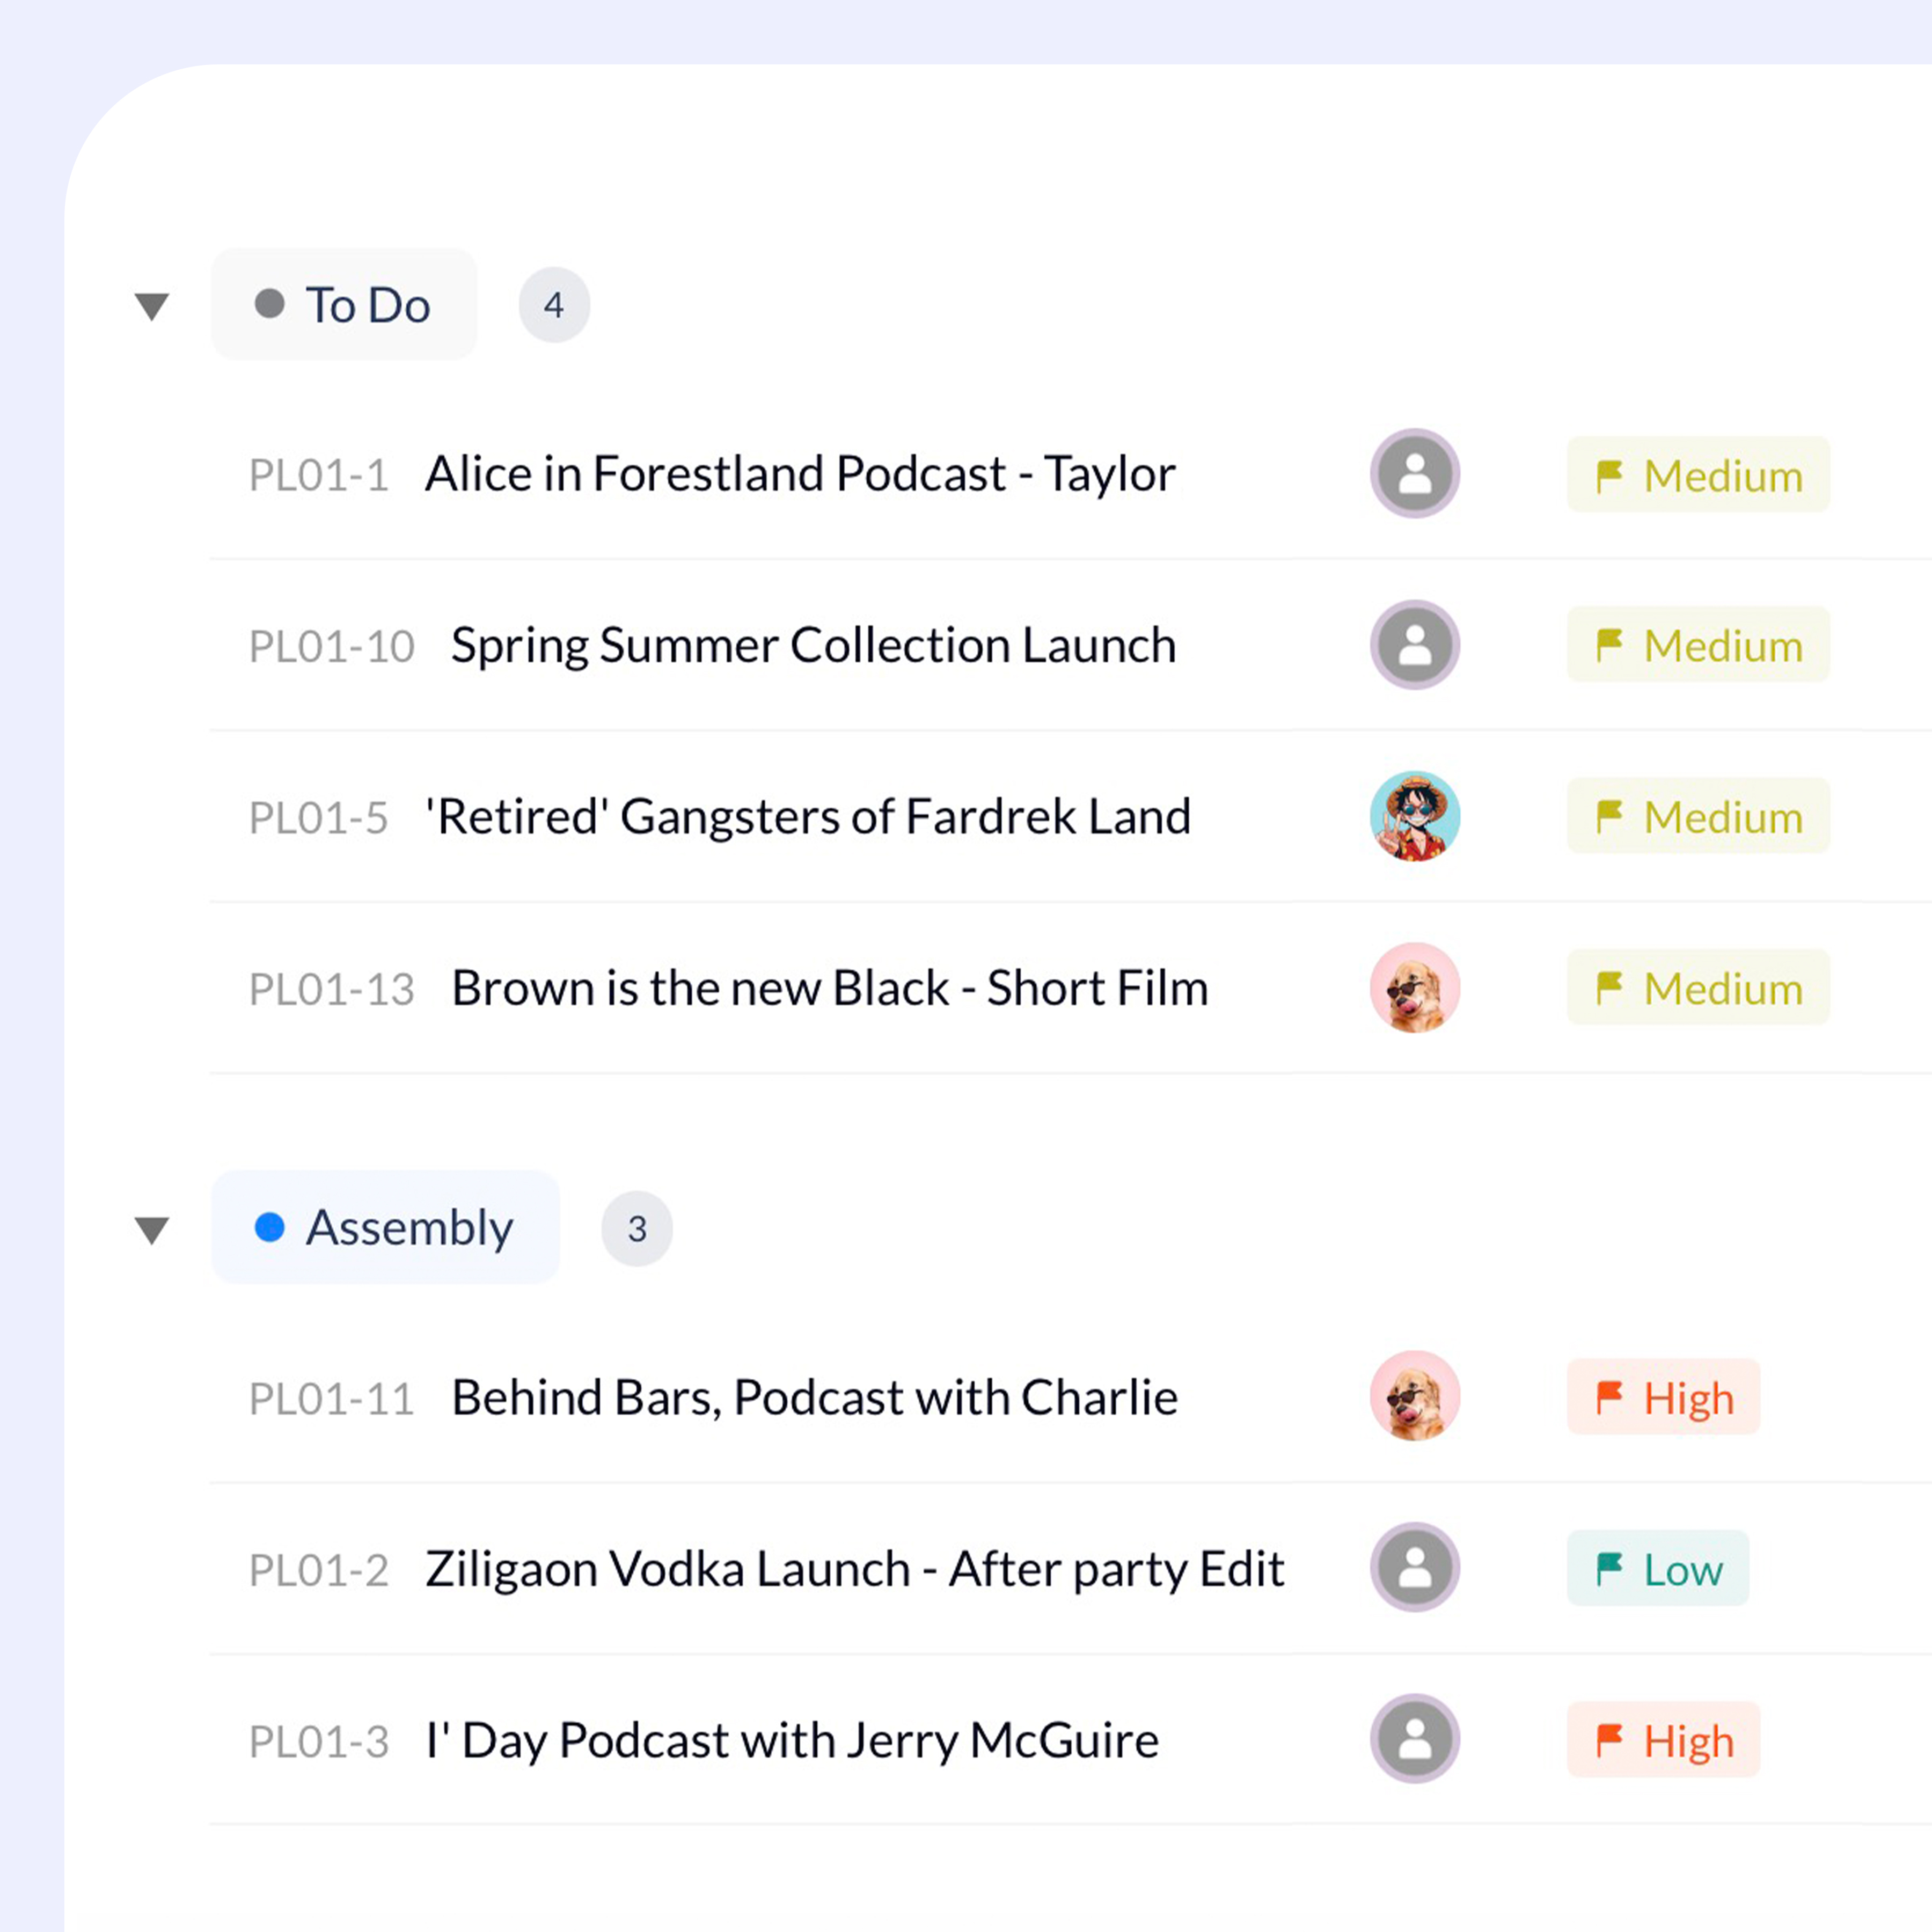Open task 'Retired' Gangsters of Fardrek Land
This screenshot has width=1932, height=1932.
pyautogui.click(x=808, y=817)
